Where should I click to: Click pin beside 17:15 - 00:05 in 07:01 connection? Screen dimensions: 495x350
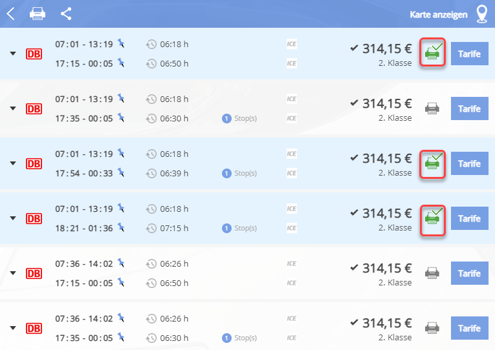(121, 63)
